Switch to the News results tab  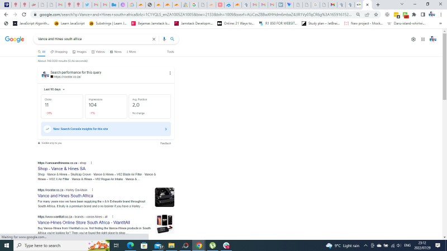click(x=116, y=52)
